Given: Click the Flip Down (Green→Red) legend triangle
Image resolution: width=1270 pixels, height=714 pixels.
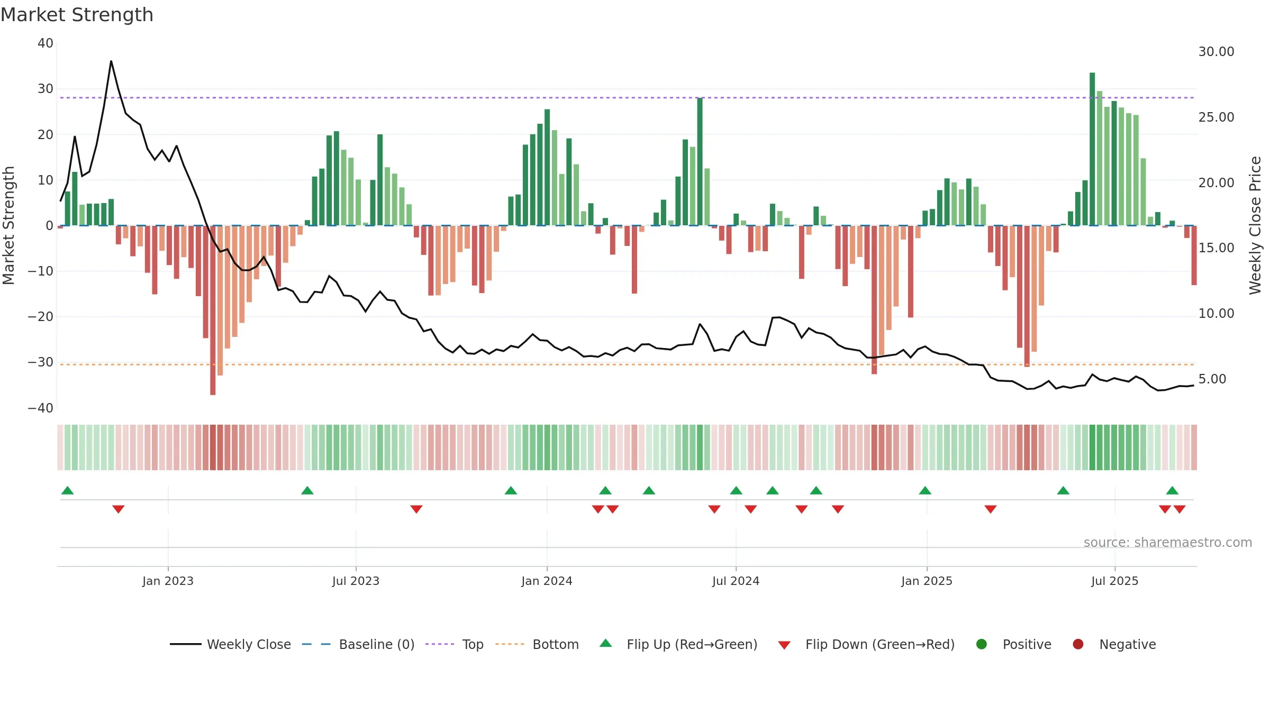Looking at the screenshot, I should tap(784, 645).
